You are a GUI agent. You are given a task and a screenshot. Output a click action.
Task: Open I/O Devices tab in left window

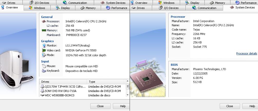(39, 3)
